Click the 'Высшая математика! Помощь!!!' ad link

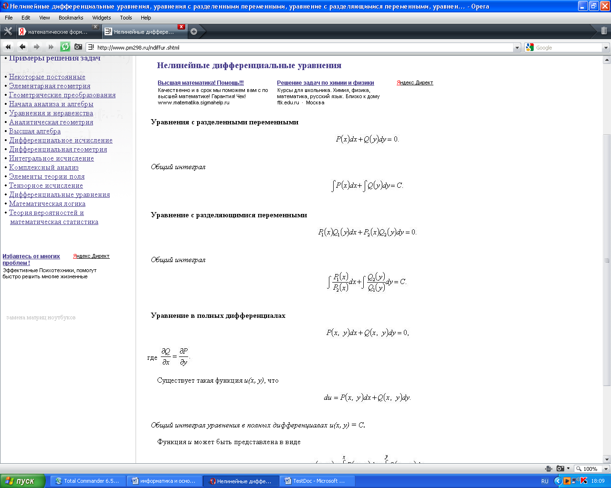tap(200, 83)
